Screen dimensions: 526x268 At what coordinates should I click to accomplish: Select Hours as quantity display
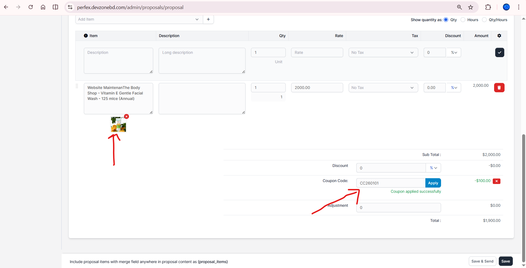tap(463, 20)
